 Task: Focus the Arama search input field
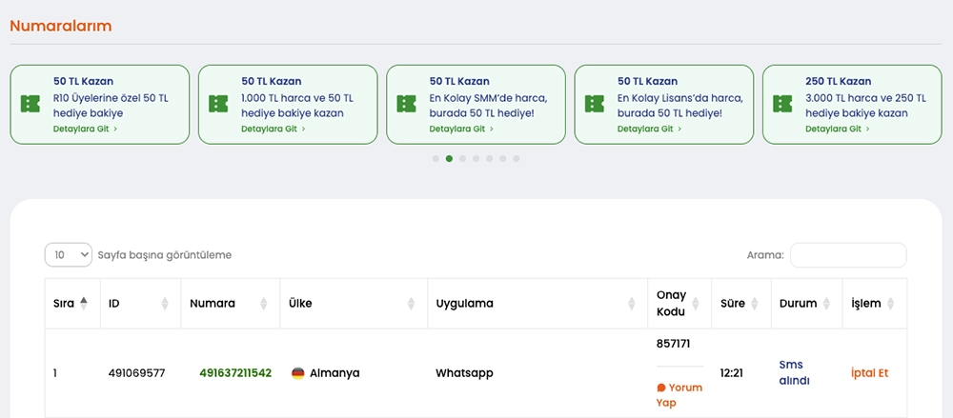[848, 255]
